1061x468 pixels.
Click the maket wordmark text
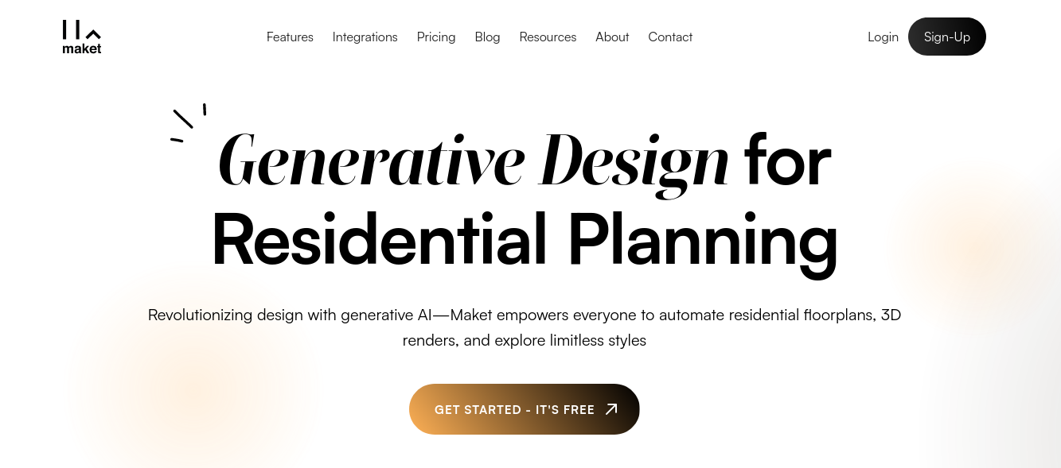[x=81, y=48]
